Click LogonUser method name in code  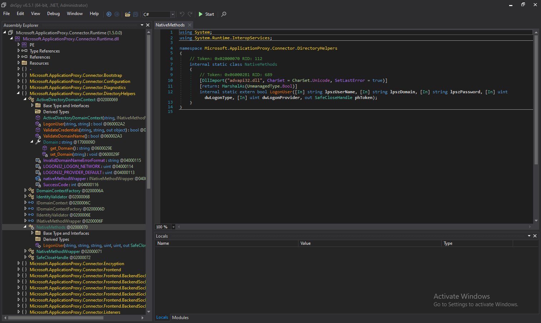click(x=281, y=92)
